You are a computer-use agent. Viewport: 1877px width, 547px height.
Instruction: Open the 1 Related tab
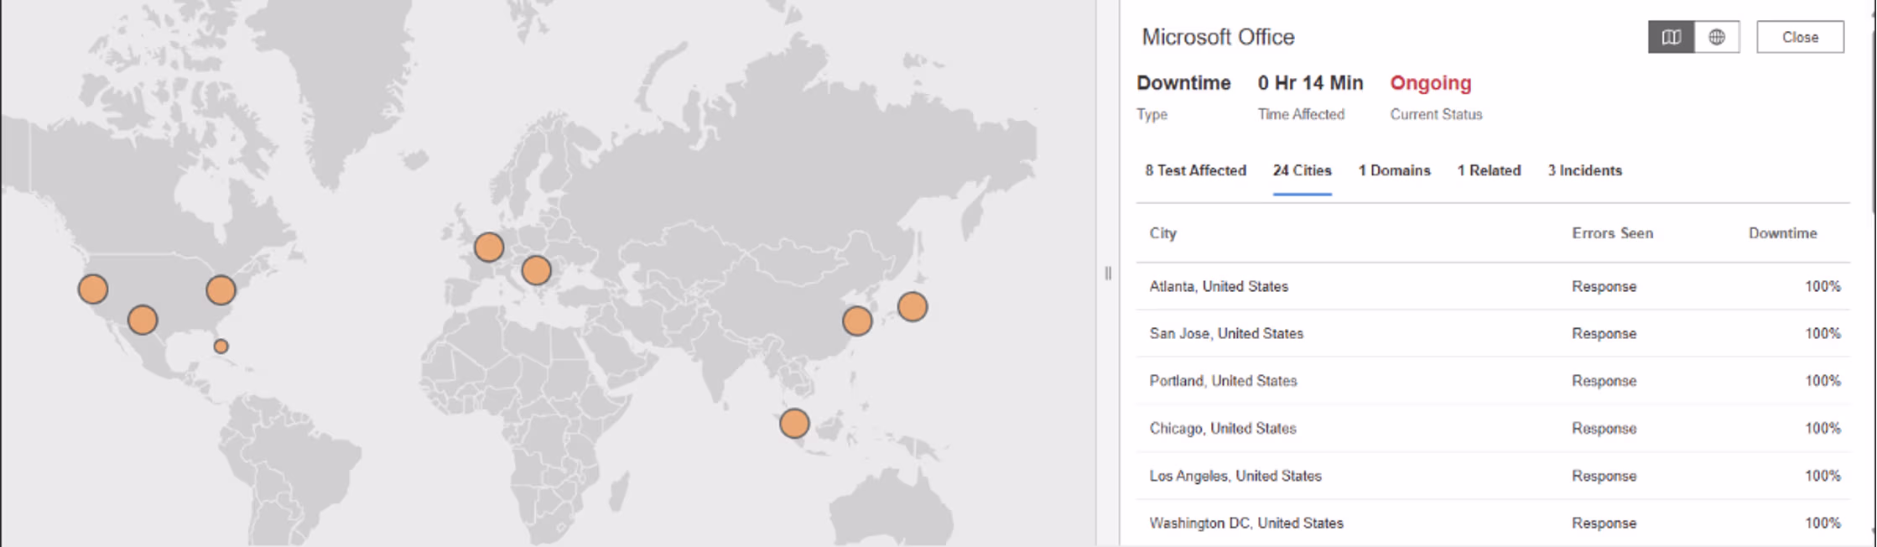click(x=1489, y=170)
